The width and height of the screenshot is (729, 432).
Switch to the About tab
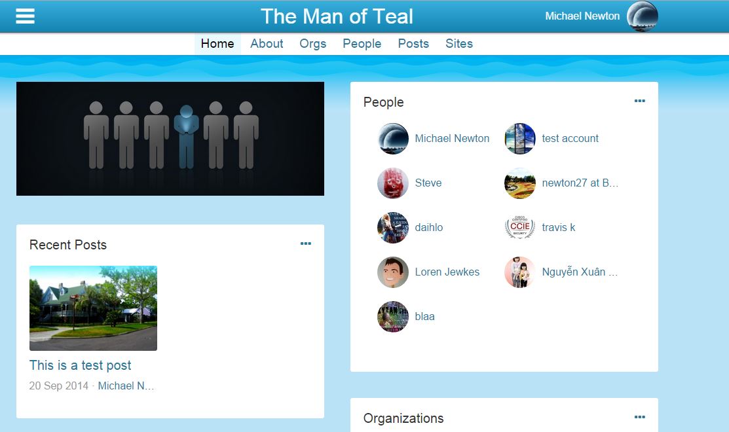[x=267, y=44]
